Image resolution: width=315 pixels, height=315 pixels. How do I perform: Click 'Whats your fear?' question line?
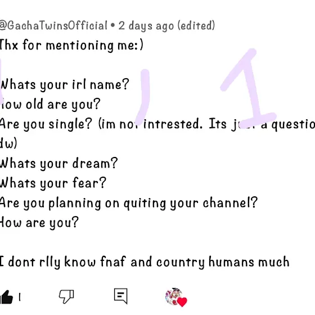(x=53, y=183)
